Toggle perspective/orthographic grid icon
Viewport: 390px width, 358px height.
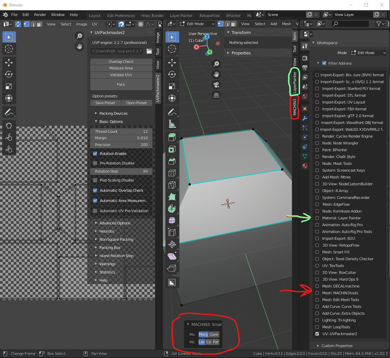pos(216,95)
